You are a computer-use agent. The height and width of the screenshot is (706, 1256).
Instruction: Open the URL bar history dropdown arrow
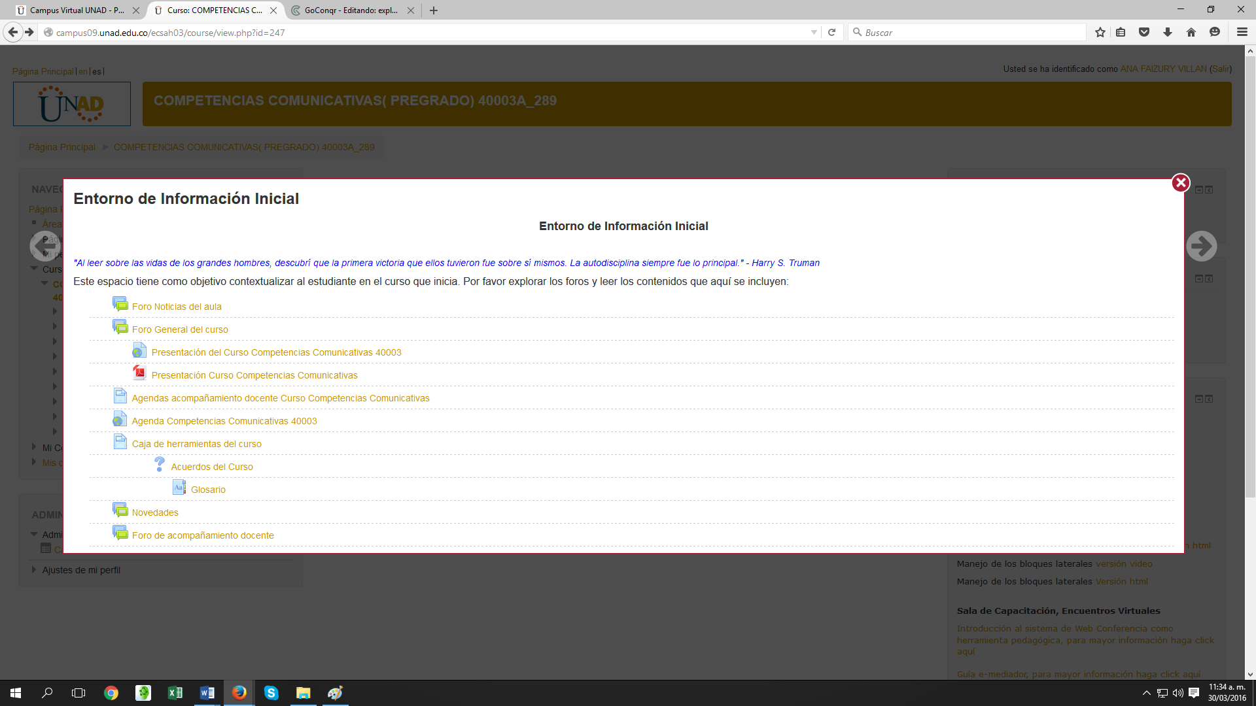pos(814,33)
